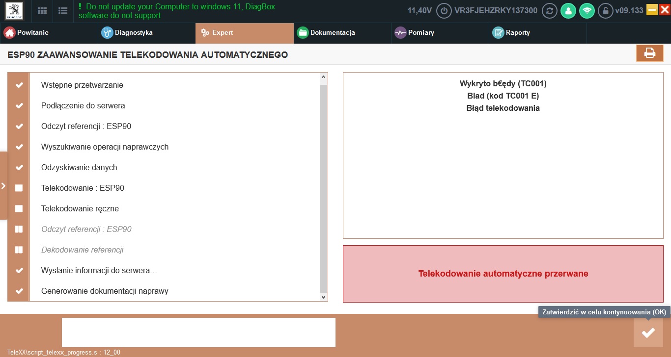
Task: Click the power button icon
Action: (444, 11)
